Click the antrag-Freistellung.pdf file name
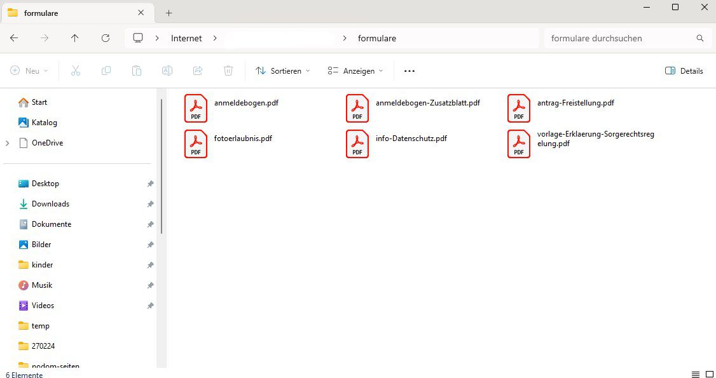 (575, 103)
